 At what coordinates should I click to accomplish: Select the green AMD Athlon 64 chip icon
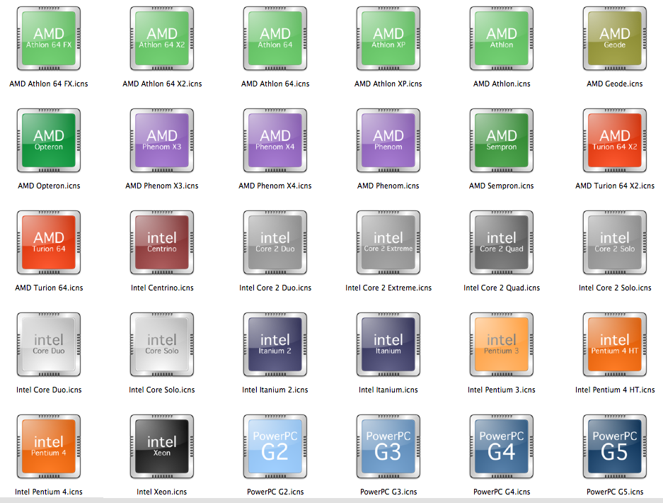point(275,38)
